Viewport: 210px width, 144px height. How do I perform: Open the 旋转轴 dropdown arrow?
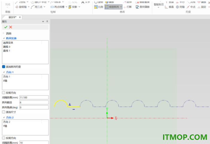[x=28, y=7]
